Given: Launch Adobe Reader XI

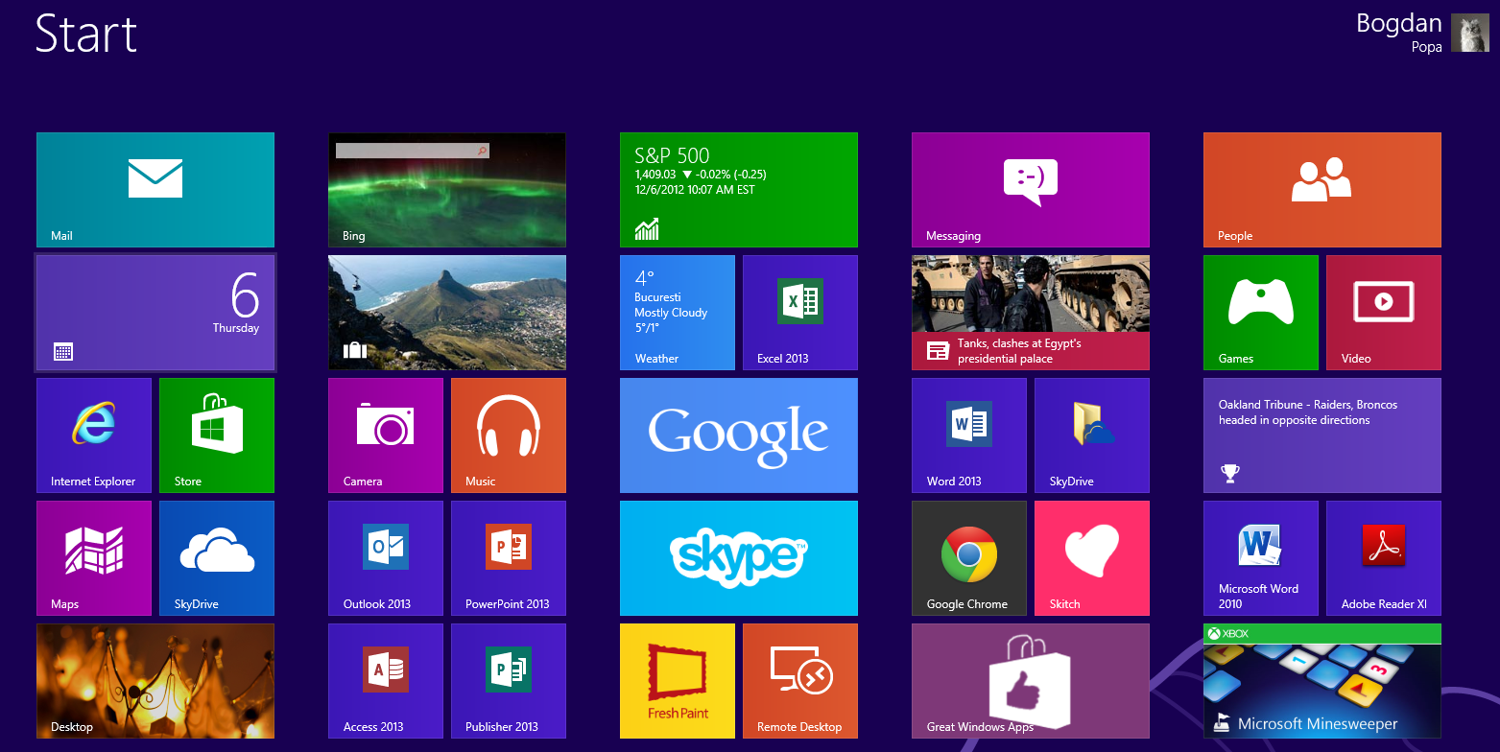Looking at the screenshot, I should (1384, 558).
